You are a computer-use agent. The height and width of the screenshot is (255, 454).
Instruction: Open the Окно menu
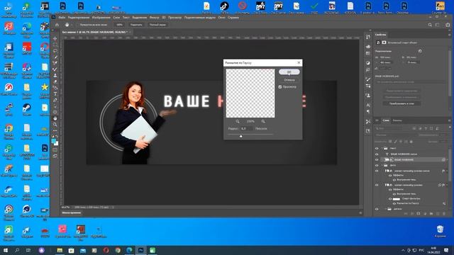[x=221, y=18]
